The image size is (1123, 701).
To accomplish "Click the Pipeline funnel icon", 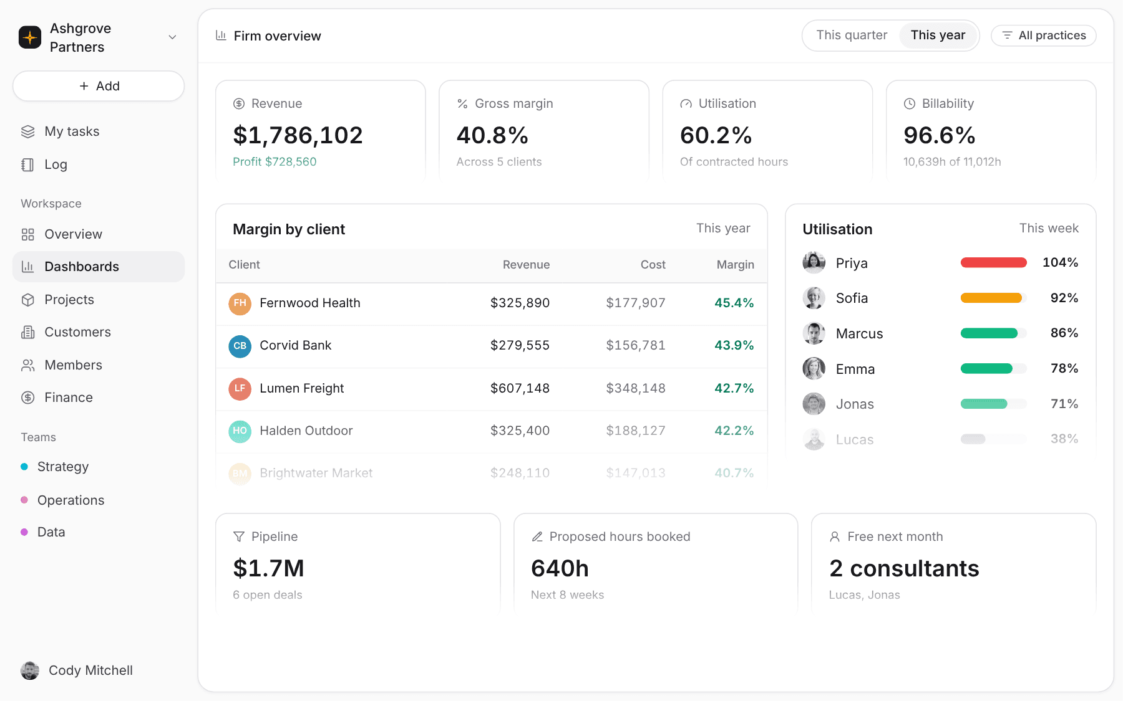I will pos(239,537).
